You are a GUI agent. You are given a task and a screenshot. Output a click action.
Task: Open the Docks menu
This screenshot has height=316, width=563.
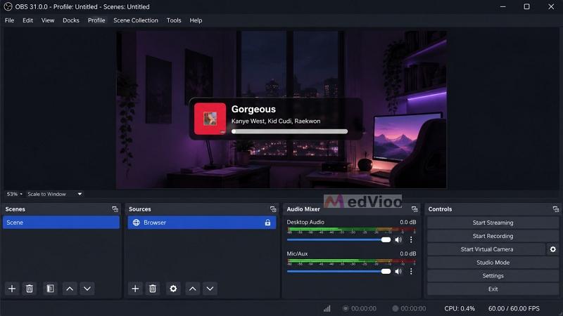pos(71,20)
